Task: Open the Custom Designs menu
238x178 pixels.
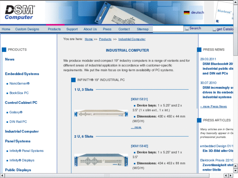Action: [27, 29]
